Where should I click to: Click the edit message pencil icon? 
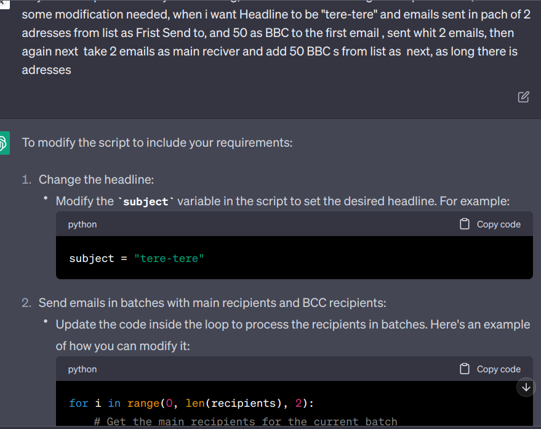point(524,97)
